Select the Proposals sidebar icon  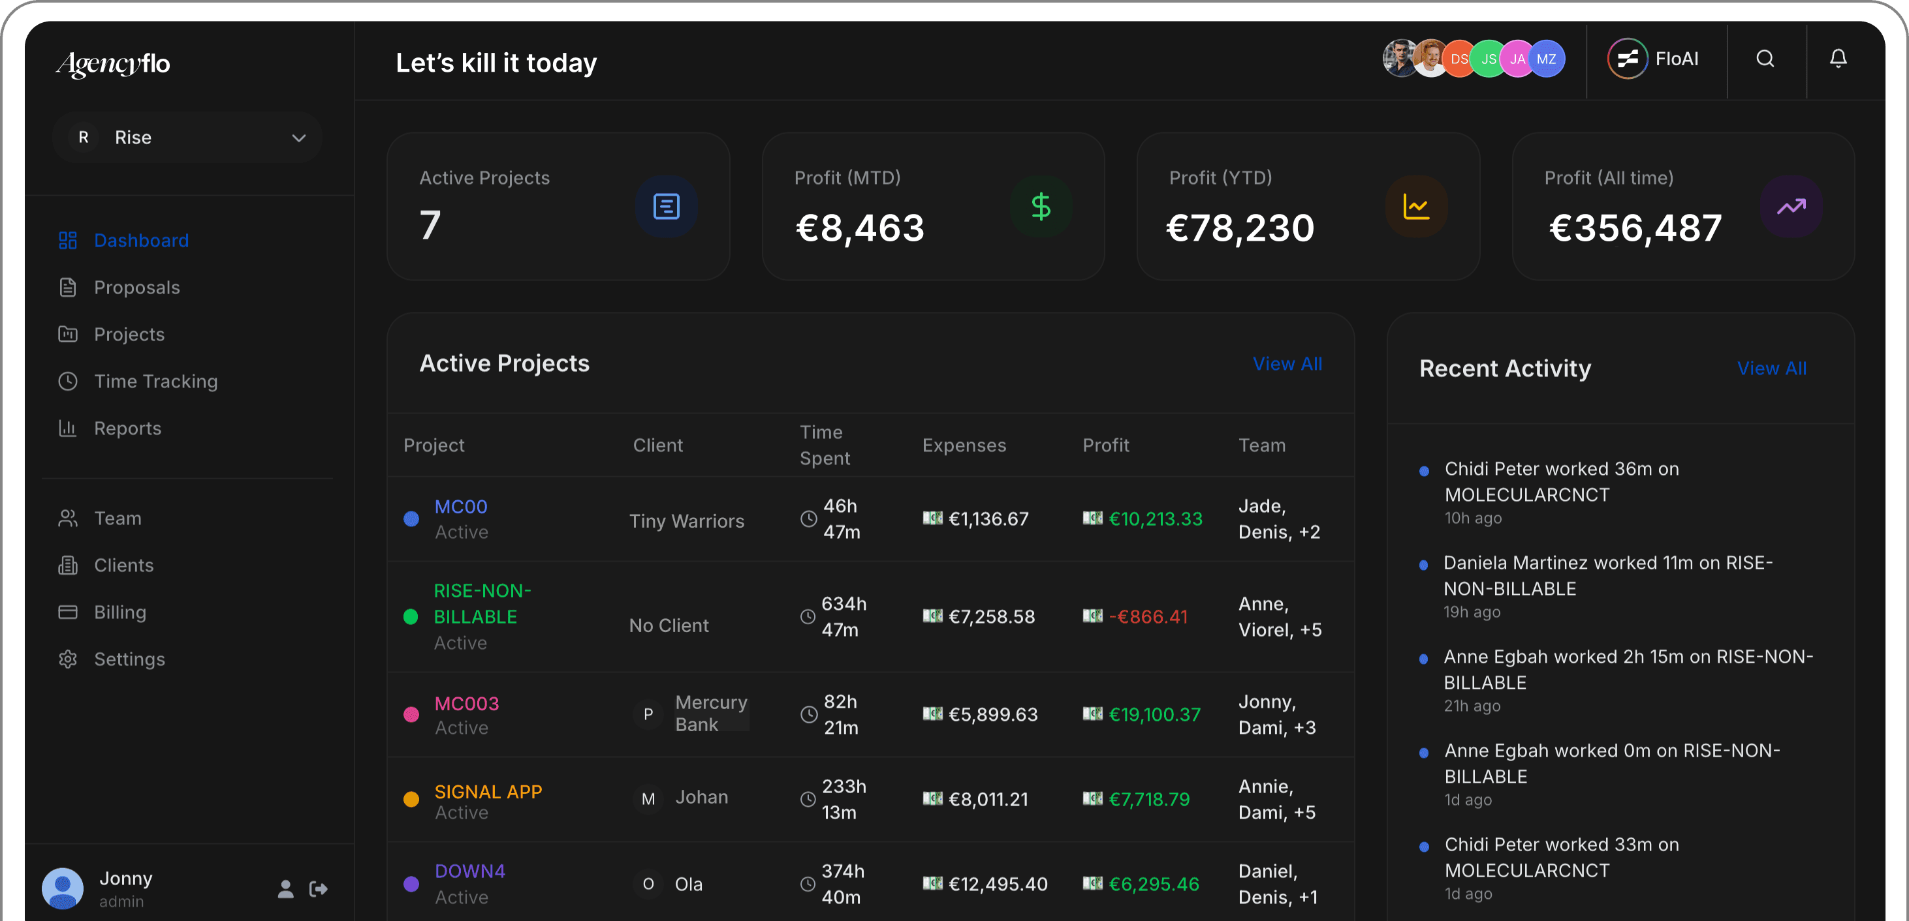point(68,287)
